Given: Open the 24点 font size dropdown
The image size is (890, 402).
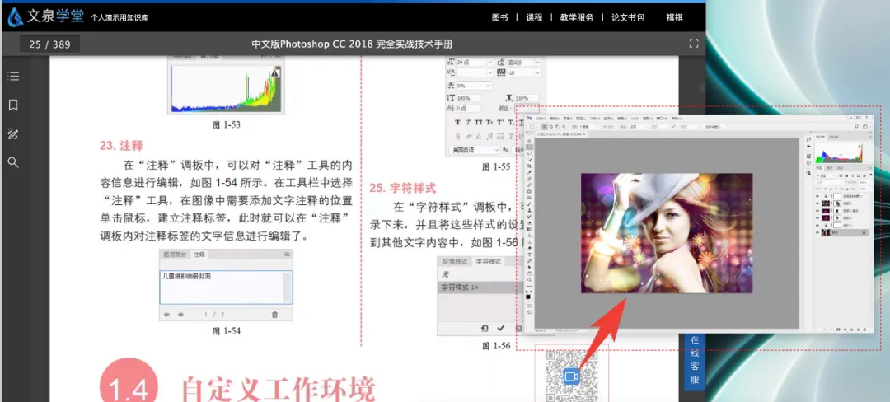Looking at the screenshot, I should pos(489,62).
